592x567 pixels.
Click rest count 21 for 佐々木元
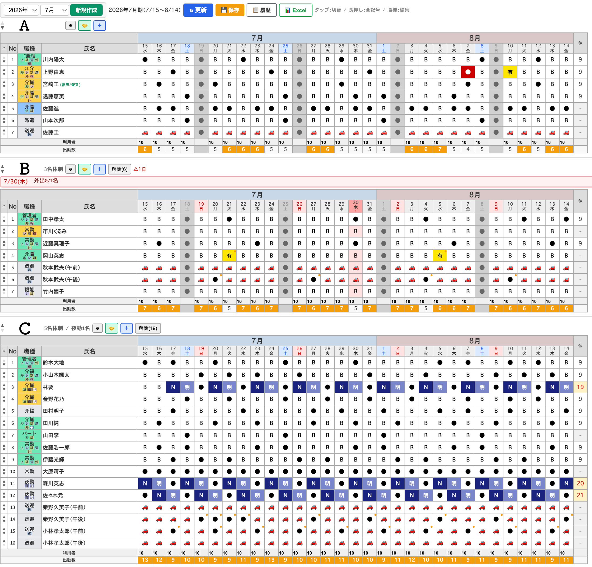click(580, 495)
